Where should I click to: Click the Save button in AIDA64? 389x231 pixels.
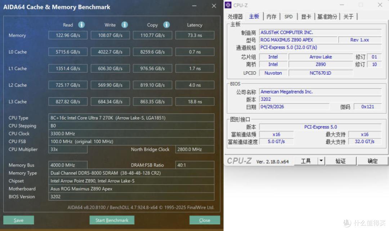point(19,220)
